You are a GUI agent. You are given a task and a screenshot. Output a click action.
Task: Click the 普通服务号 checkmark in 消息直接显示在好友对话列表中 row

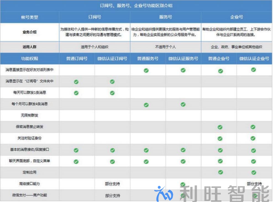pyautogui.click(x=146, y=70)
